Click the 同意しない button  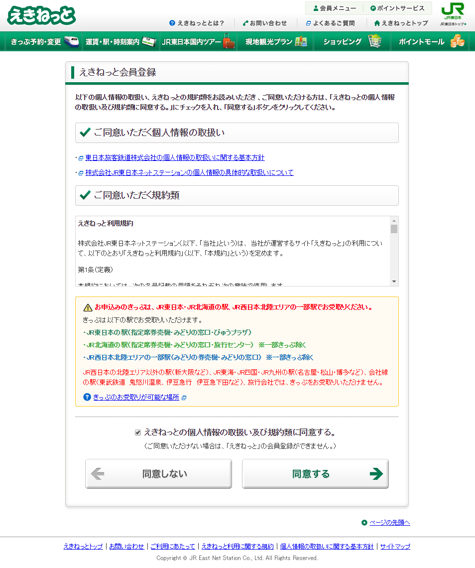point(158,474)
